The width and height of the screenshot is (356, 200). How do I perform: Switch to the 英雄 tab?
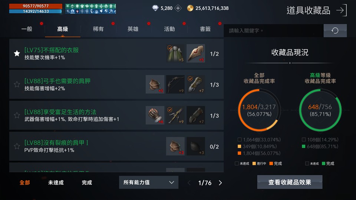tap(133, 29)
